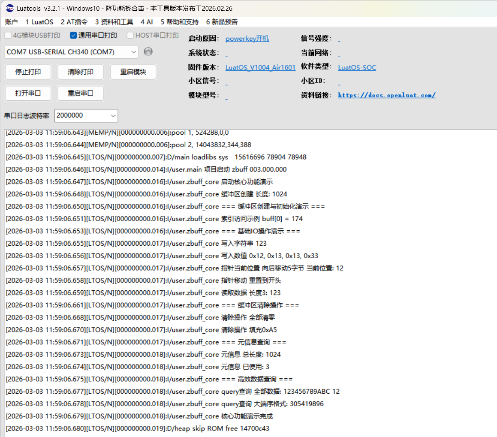
Task: Click log line '元信息 已使用: 3'
Action: (x=138, y=367)
